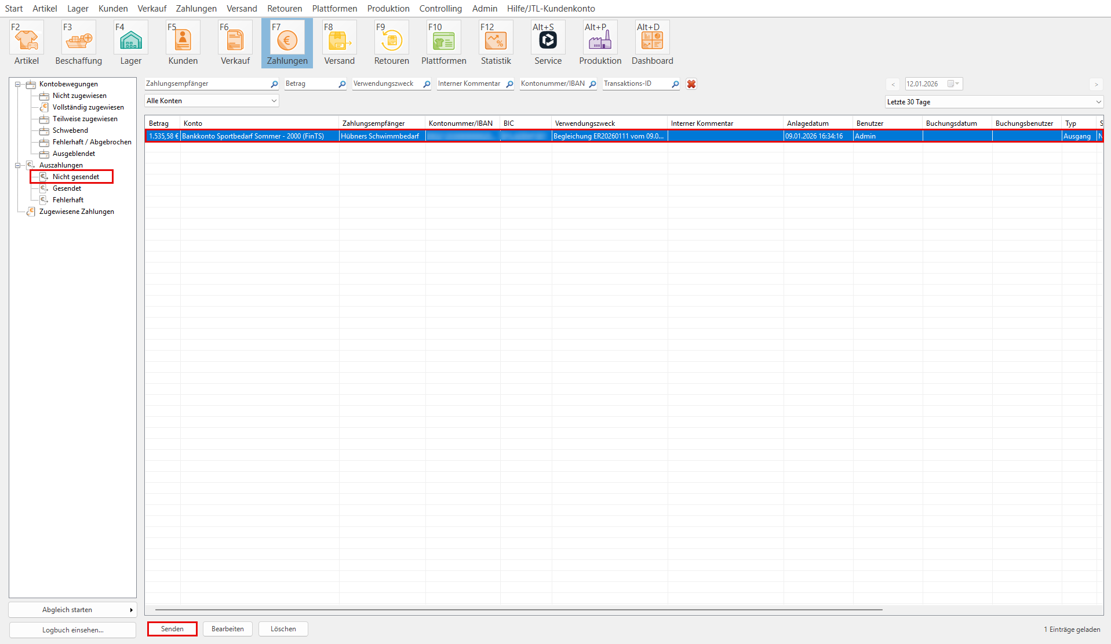Click the Senden button

[x=172, y=629]
